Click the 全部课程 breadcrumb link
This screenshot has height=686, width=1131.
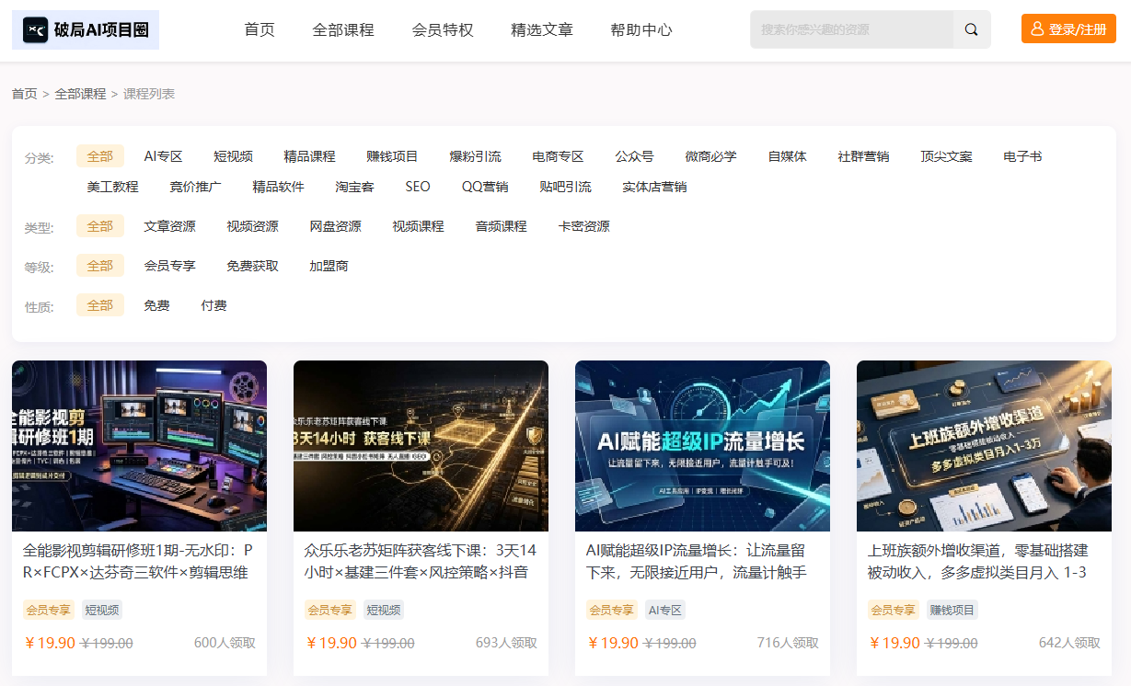tap(80, 94)
